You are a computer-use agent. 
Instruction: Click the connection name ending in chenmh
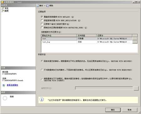click(13, 80)
